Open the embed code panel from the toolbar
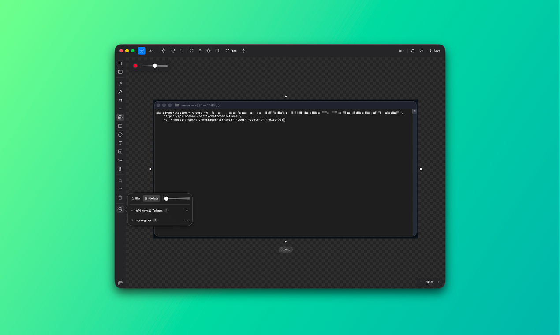Image resolution: width=560 pixels, height=335 pixels. (x=150, y=51)
